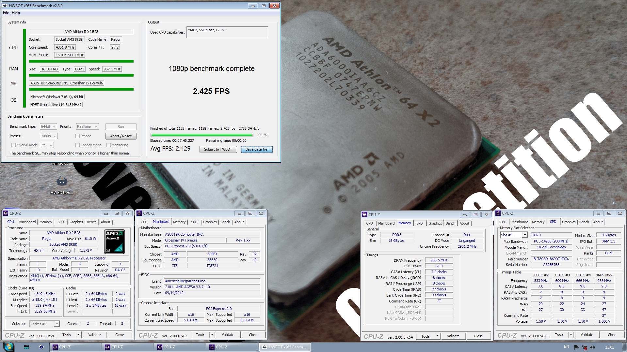627x352 pixels.
Task: Click the 15:05 system clock
Action: point(609,347)
